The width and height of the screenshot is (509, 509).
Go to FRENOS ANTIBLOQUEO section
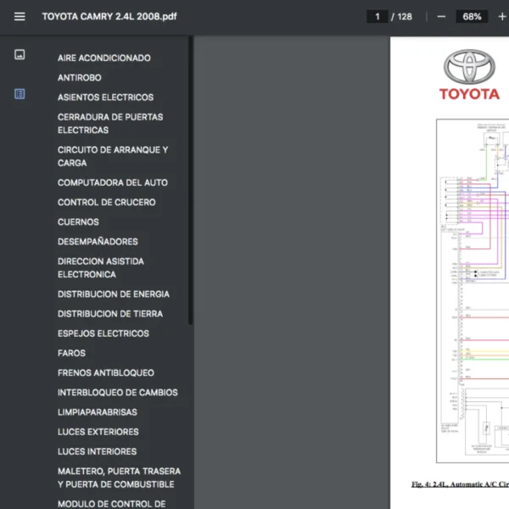coord(105,372)
